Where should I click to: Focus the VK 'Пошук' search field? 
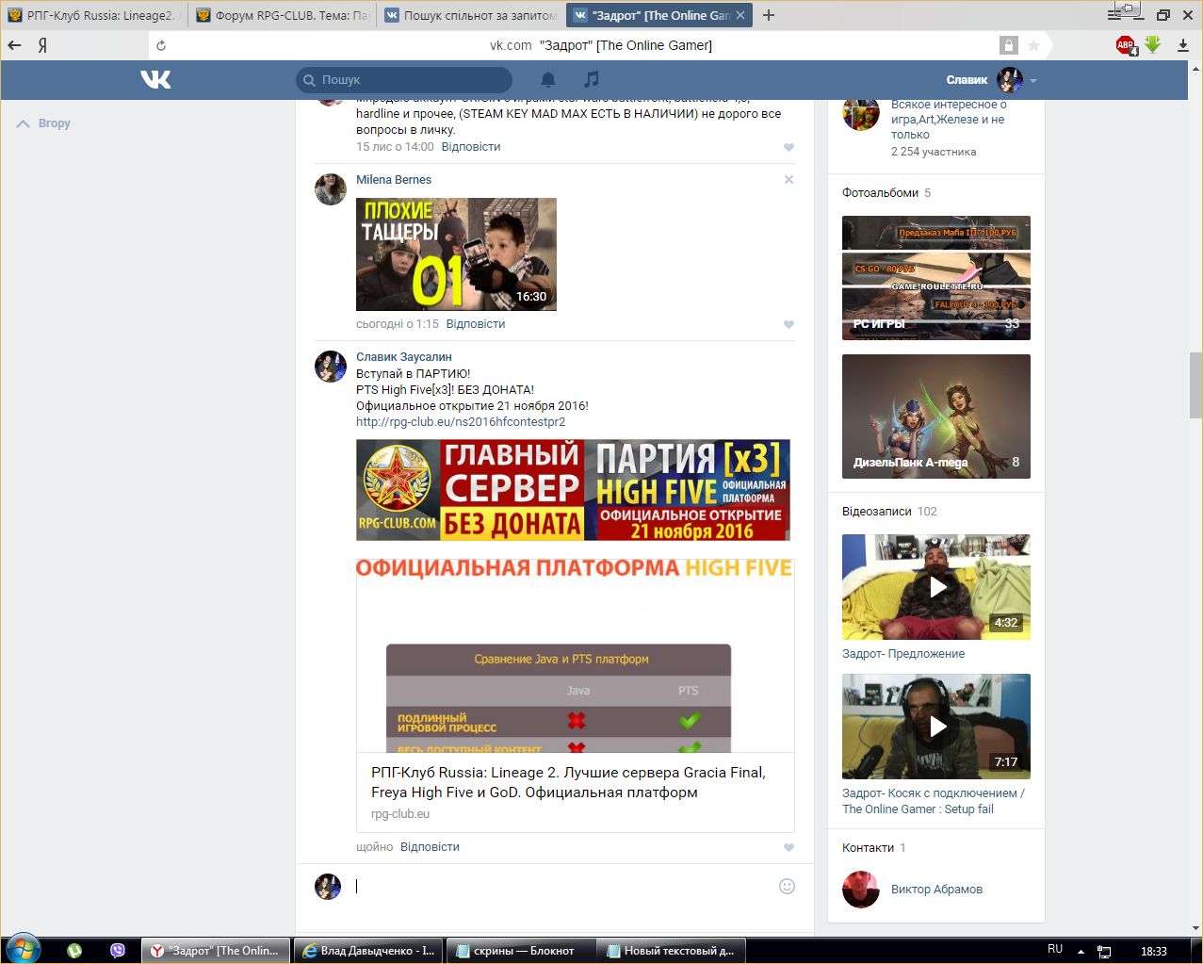point(404,80)
